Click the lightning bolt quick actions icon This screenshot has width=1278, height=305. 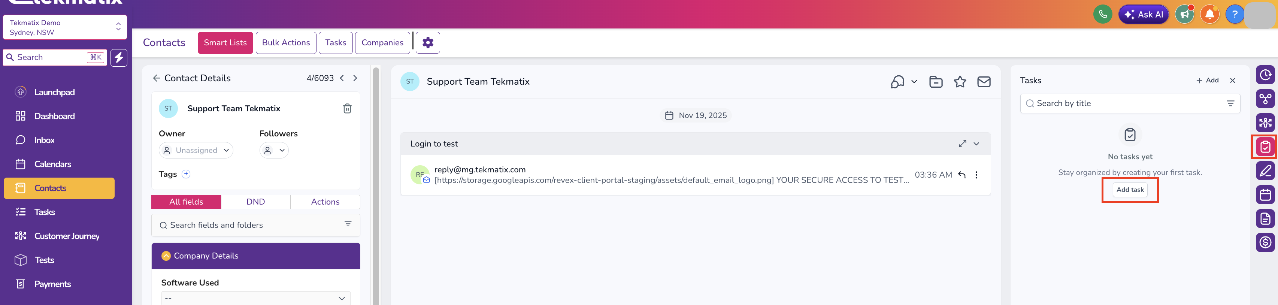[119, 58]
